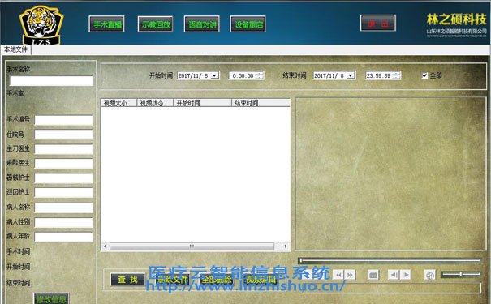The width and height of the screenshot is (491, 304).
Task: Click the rewind playback icon
Action: 338,275
